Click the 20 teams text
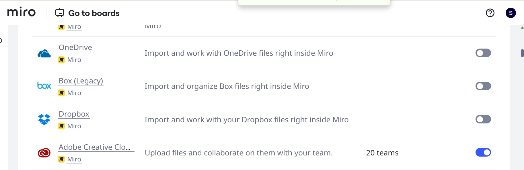This screenshot has width=524, height=170. (x=382, y=153)
